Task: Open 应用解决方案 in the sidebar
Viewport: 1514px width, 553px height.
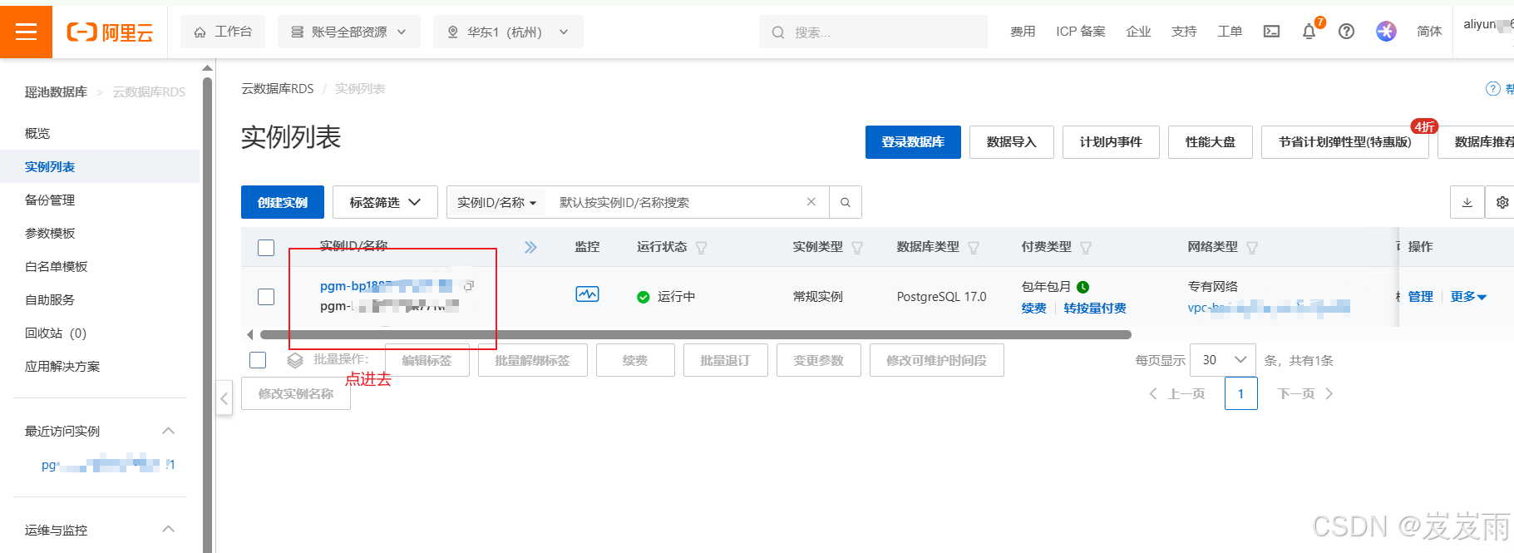Action: tap(62, 366)
